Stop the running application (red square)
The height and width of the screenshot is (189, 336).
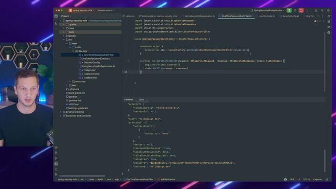coord(301,10)
